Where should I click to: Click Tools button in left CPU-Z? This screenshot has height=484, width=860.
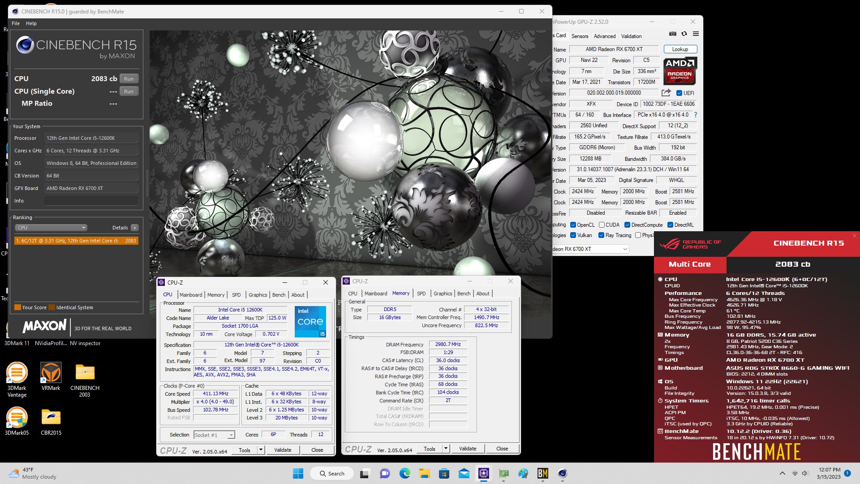click(x=245, y=450)
